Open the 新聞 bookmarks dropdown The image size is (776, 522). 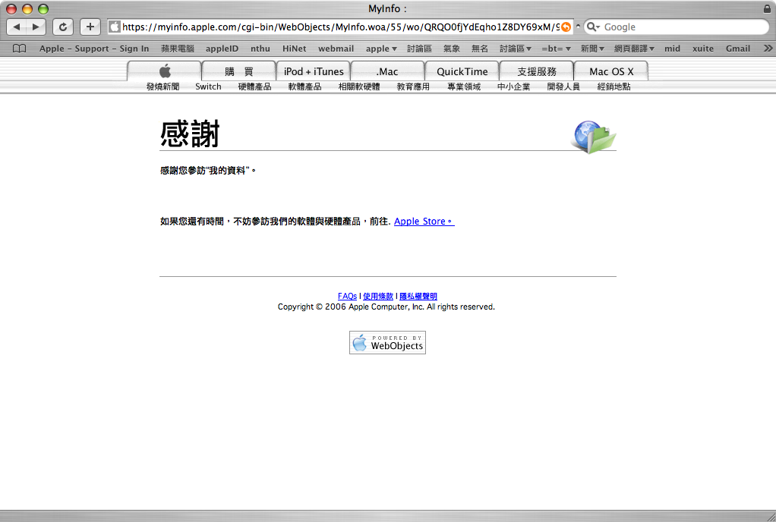592,49
